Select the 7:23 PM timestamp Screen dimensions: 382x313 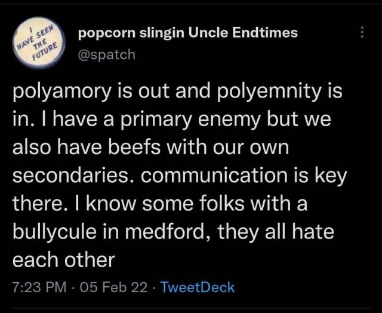(x=40, y=287)
